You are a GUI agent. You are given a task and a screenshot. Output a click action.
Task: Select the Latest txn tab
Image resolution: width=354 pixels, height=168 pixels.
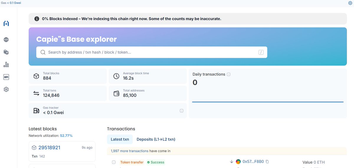120,139
